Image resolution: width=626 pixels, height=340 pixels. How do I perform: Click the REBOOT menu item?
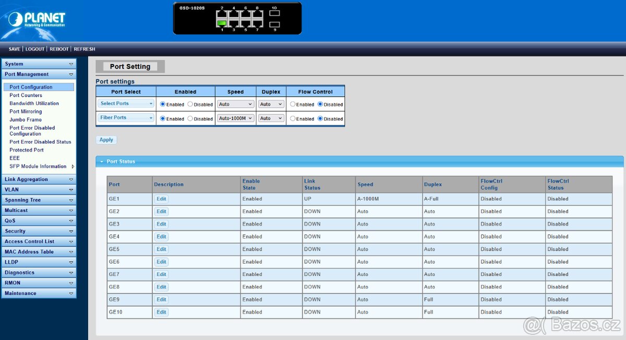[x=59, y=48]
